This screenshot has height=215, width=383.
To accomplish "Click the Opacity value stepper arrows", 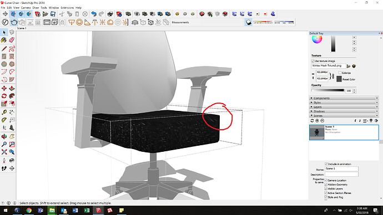I will coord(354,91).
